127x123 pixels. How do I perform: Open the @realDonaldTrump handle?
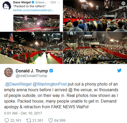[31, 76]
